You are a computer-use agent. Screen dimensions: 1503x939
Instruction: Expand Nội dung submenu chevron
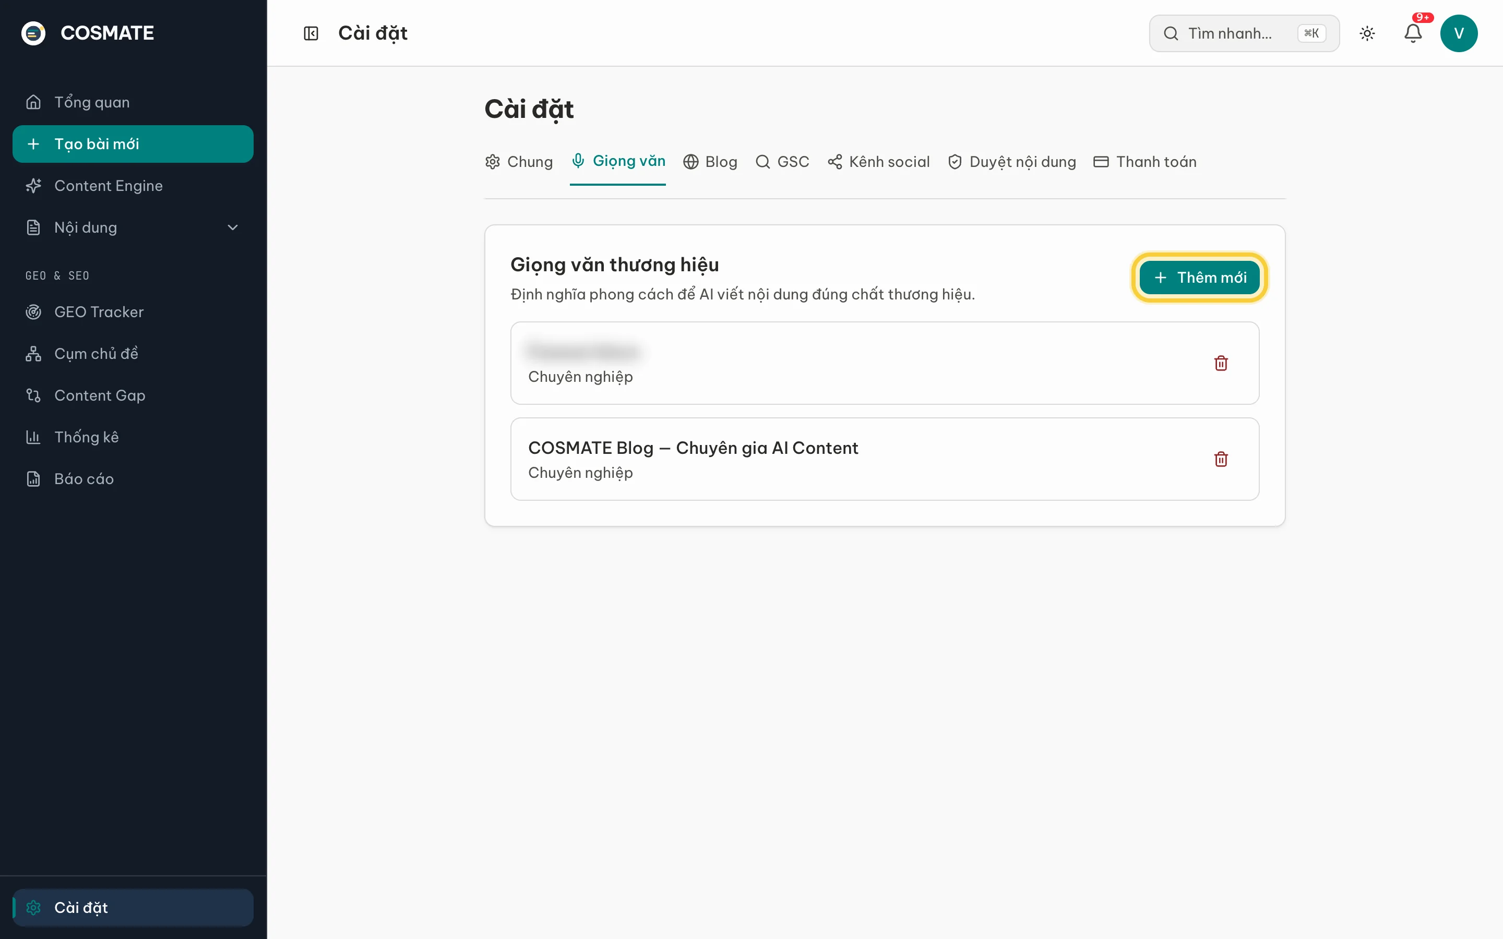(233, 228)
